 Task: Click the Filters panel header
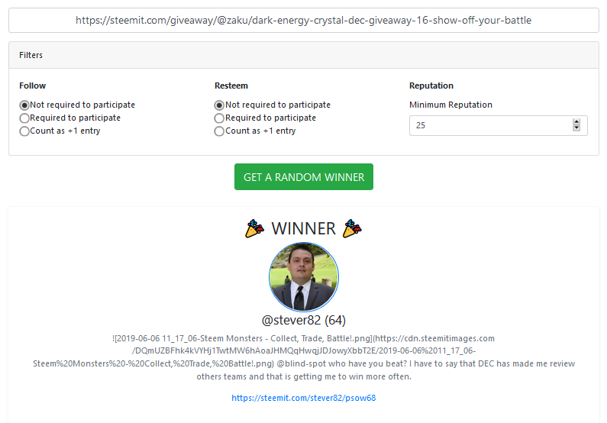tap(304, 55)
